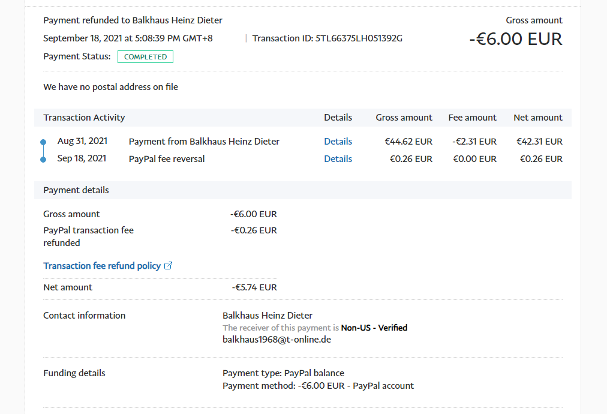Click the email balkhaus1968@t-online.de
The width and height of the screenshot is (607, 414).
coord(277,340)
